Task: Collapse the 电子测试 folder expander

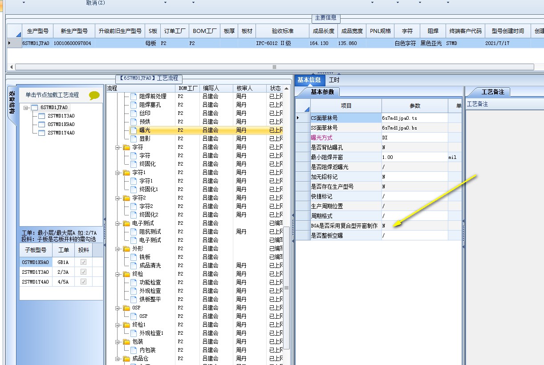Action: point(118,223)
